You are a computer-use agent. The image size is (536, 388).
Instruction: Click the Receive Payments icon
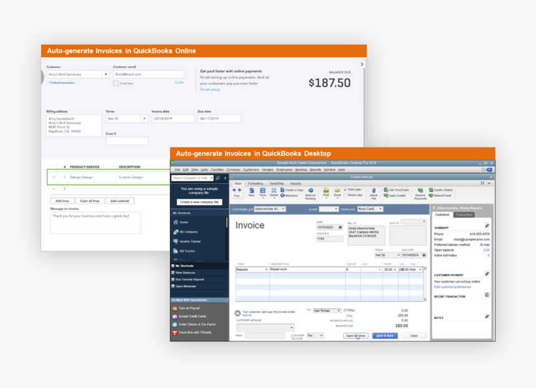[420, 193]
